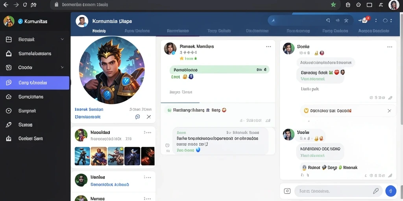Open the large hero profile picture

click(x=112, y=70)
